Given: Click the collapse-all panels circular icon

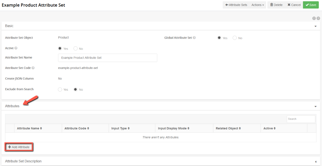Looking at the screenshot, I should [x=318, y=18].
